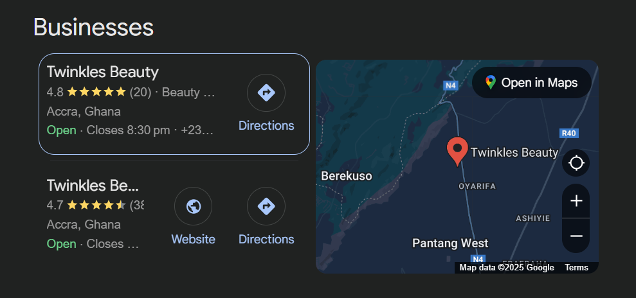Click the 'Website' text label under globe
The width and height of the screenshot is (636, 298).
tap(193, 239)
